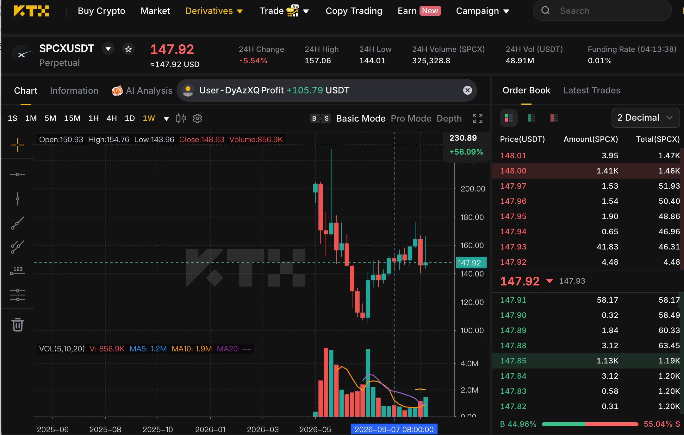The image size is (684, 435).
Task: Select the trend line drawing tool
Action: 17,223
